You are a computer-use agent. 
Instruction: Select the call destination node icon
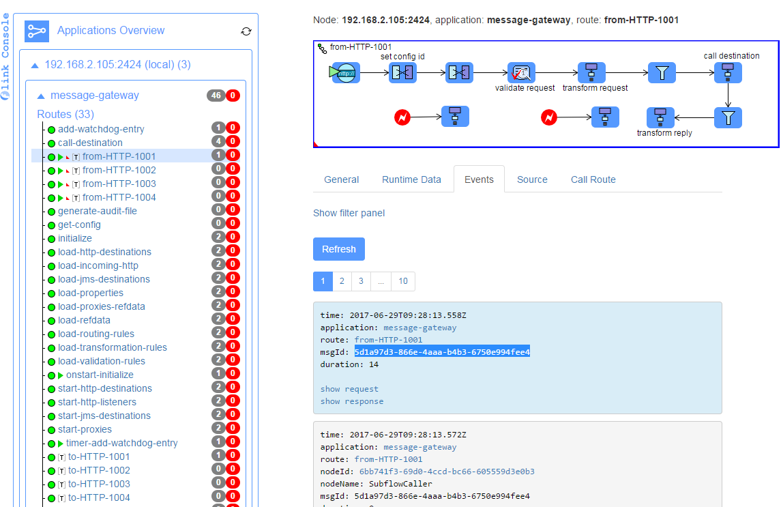[728, 72]
